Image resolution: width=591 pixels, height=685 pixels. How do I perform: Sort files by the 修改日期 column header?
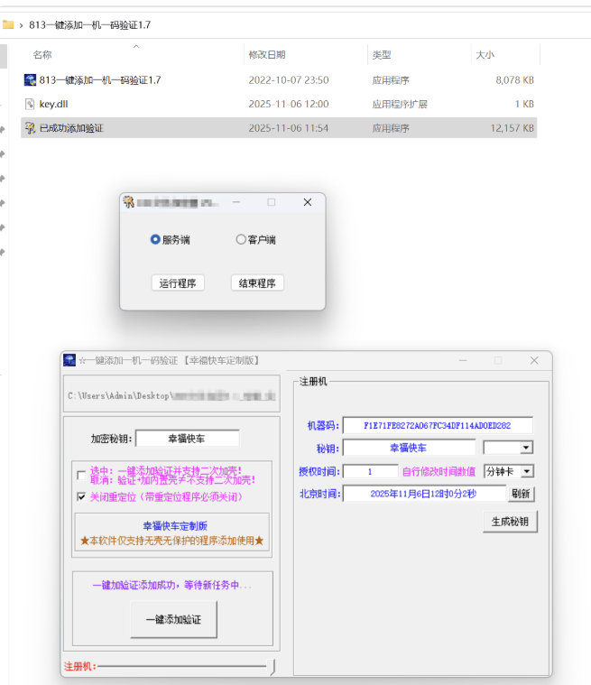pos(267,55)
